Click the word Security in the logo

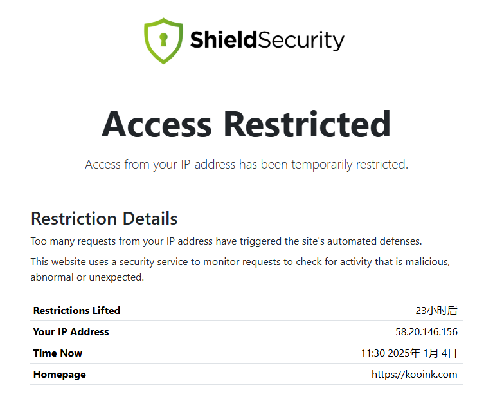[x=301, y=41]
